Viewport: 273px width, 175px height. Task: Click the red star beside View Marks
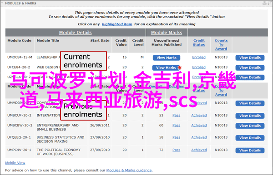tap(180, 68)
